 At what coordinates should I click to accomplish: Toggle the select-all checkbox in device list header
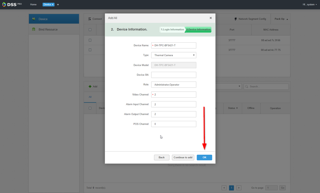coord(90,108)
